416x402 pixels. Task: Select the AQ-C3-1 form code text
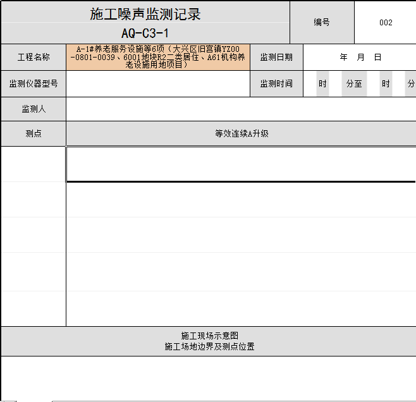click(145, 33)
